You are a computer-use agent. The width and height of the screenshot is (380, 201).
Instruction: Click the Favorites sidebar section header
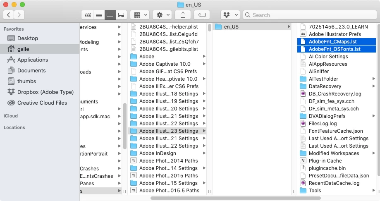click(x=14, y=29)
